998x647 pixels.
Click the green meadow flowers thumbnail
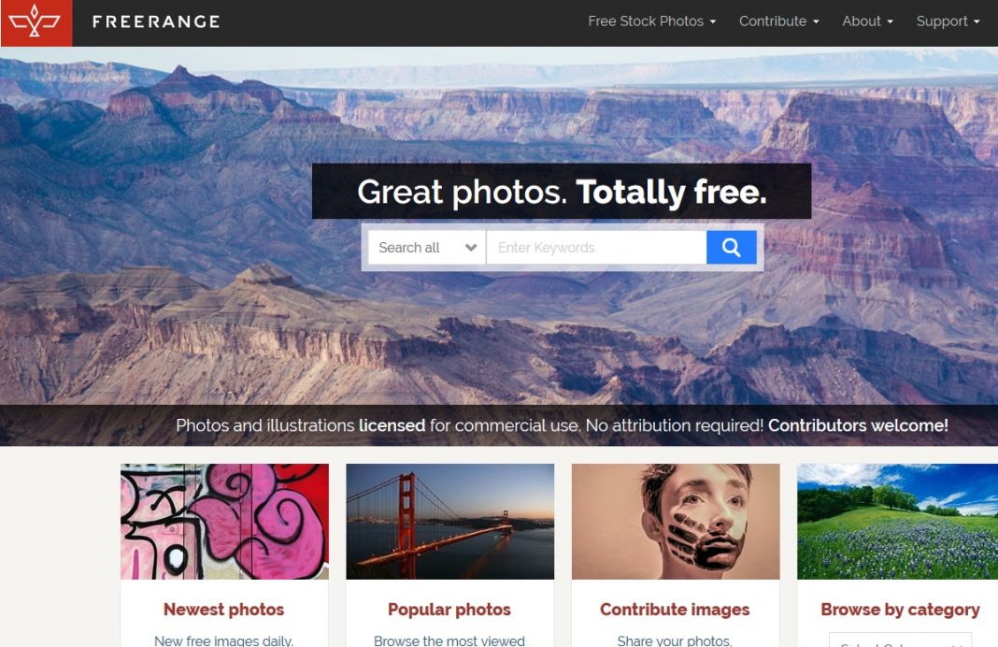897,522
